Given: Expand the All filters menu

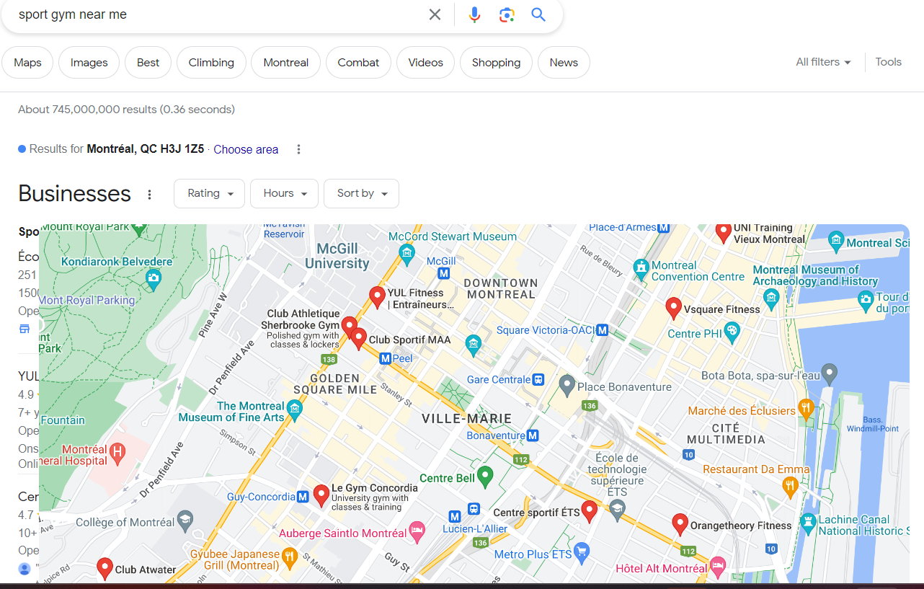Looking at the screenshot, I should [823, 62].
